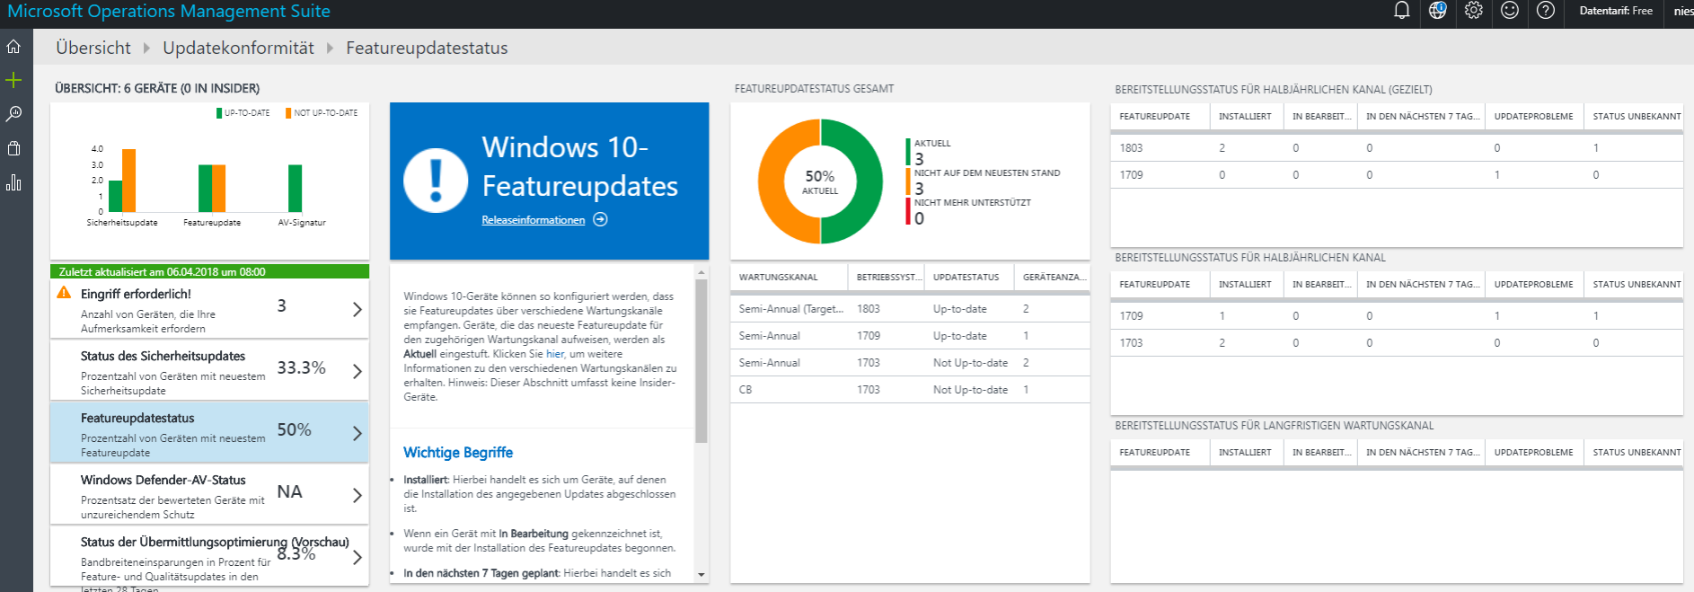The width and height of the screenshot is (1694, 592).
Task: Select the CB 1703 row
Action: 910,390
